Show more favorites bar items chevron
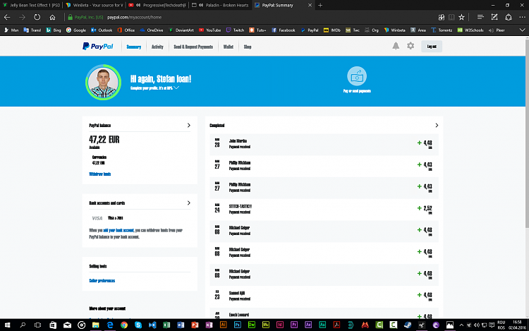Screen dimensions: 529x331 522,30
